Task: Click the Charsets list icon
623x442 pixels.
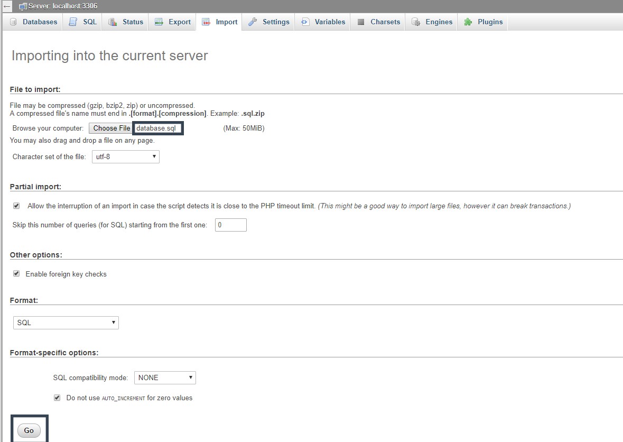Action: [x=361, y=22]
